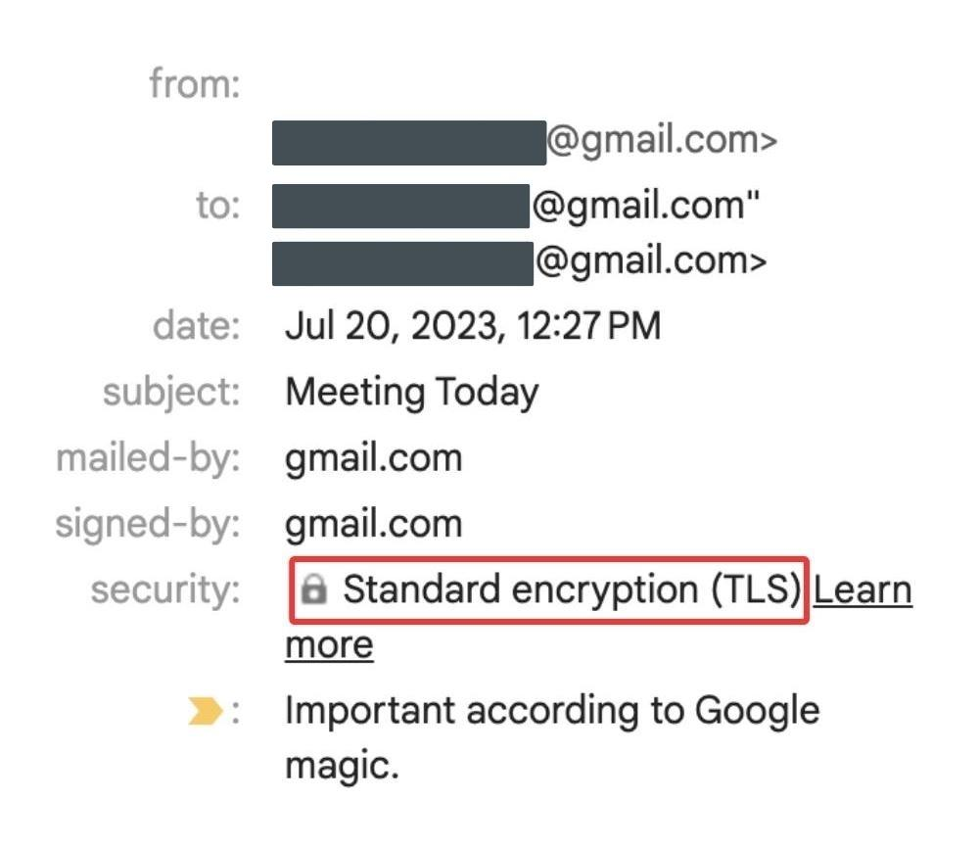Click the first recipient's redacted address
Screen dimensions: 979x847
[x=400, y=207]
